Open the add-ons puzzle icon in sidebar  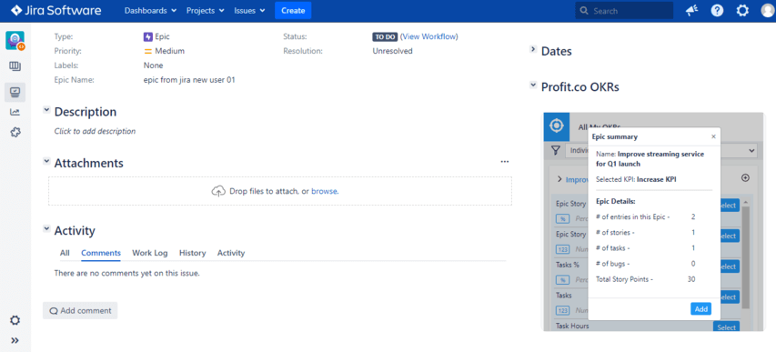point(15,132)
